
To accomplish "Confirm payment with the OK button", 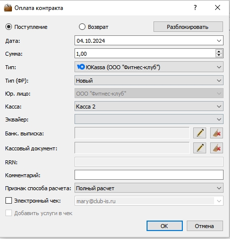I will [x=164, y=226].
